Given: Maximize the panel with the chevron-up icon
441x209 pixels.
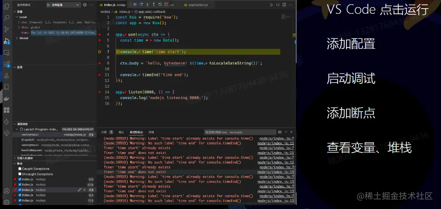Looking at the screenshot, I should click(x=286, y=132).
